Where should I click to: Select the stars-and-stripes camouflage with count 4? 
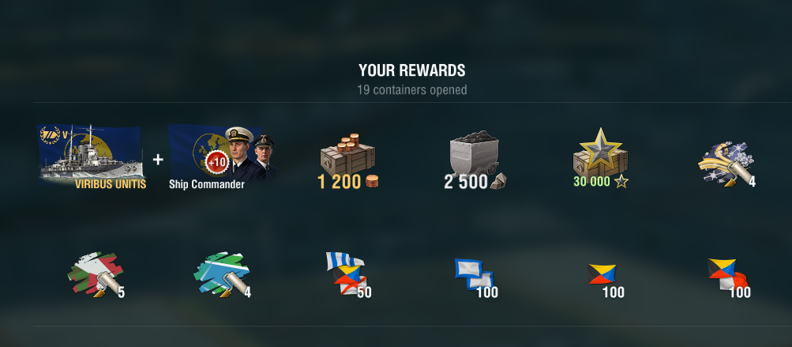click(x=726, y=164)
